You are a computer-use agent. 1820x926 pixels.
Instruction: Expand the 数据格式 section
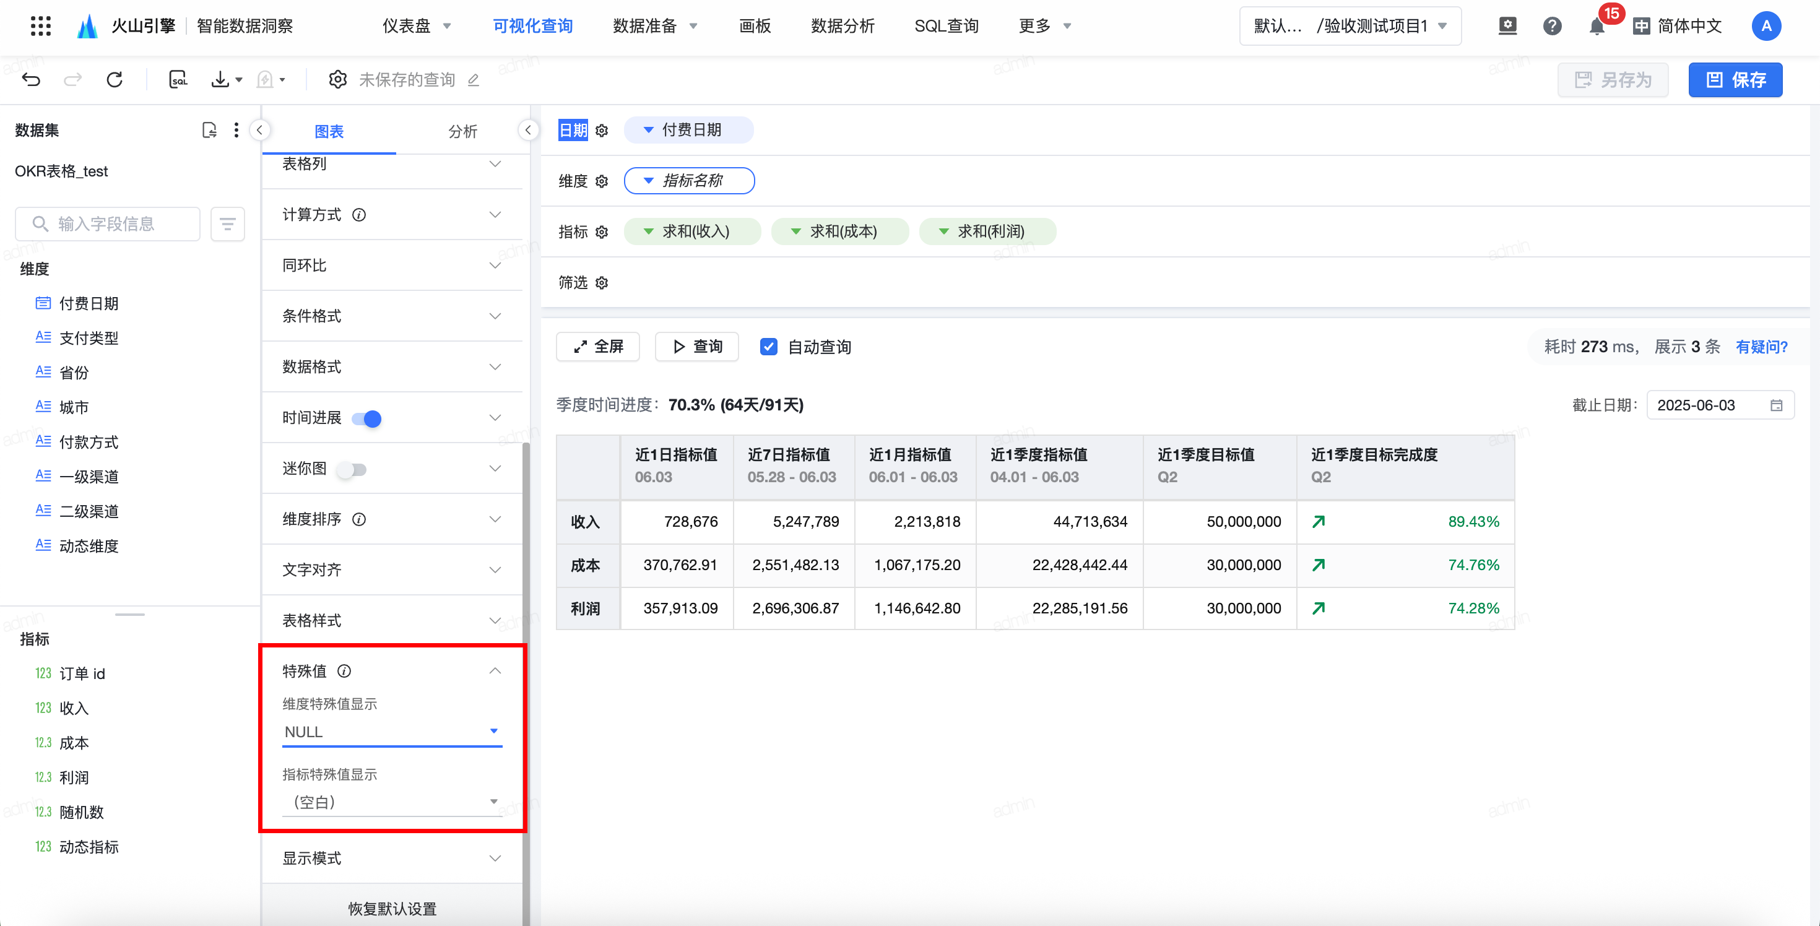coord(392,366)
